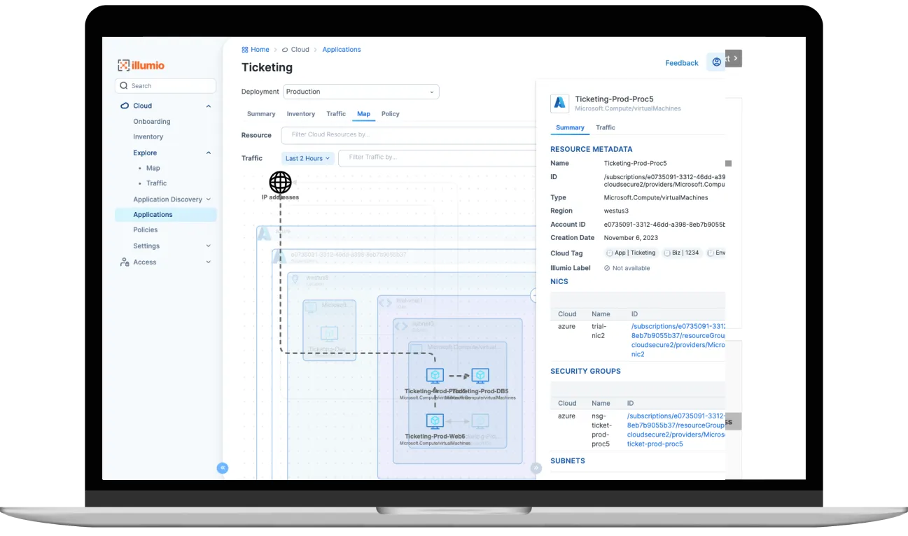Select the Ticketing-Prod-DB5 VM node
The width and height of the screenshot is (908, 536).
(x=480, y=376)
